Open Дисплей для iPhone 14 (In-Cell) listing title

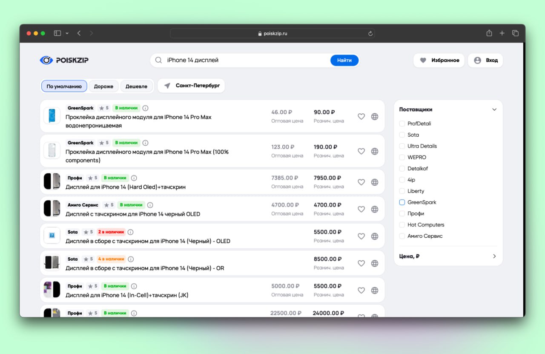pyautogui.click(x=127, y=295)
